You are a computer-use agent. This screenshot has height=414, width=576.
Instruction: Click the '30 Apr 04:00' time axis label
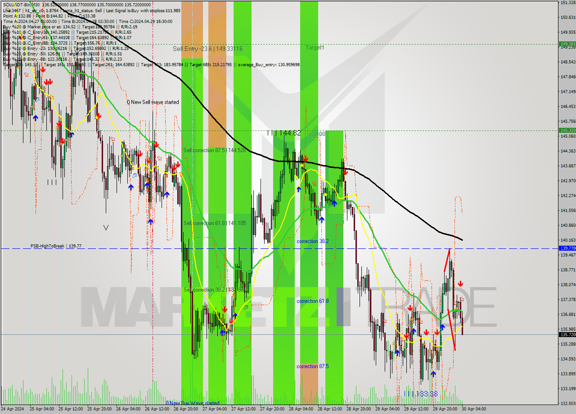tap(475, 409)
